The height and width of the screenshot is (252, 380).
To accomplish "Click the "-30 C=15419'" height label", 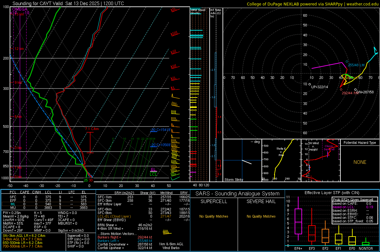I will [160, 130].
